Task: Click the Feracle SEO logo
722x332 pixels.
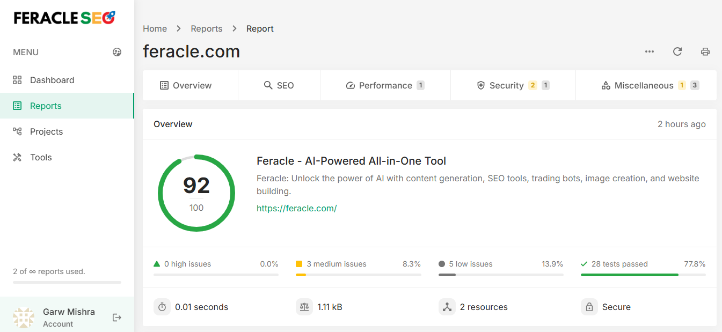Action: click(x=64, y=18)
